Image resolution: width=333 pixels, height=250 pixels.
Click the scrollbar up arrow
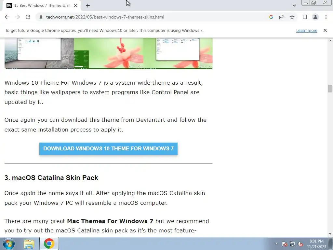point(330,40)
